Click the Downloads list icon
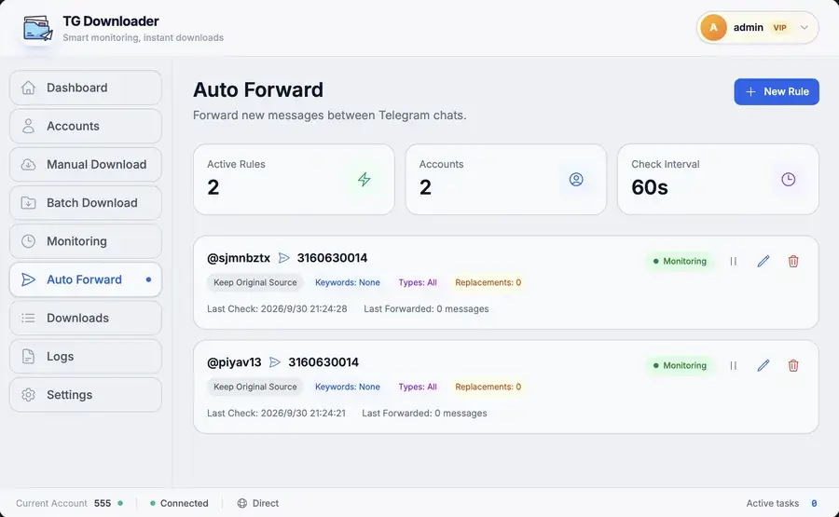The width and height of the screenshot is (839, 517). point(28,318)
